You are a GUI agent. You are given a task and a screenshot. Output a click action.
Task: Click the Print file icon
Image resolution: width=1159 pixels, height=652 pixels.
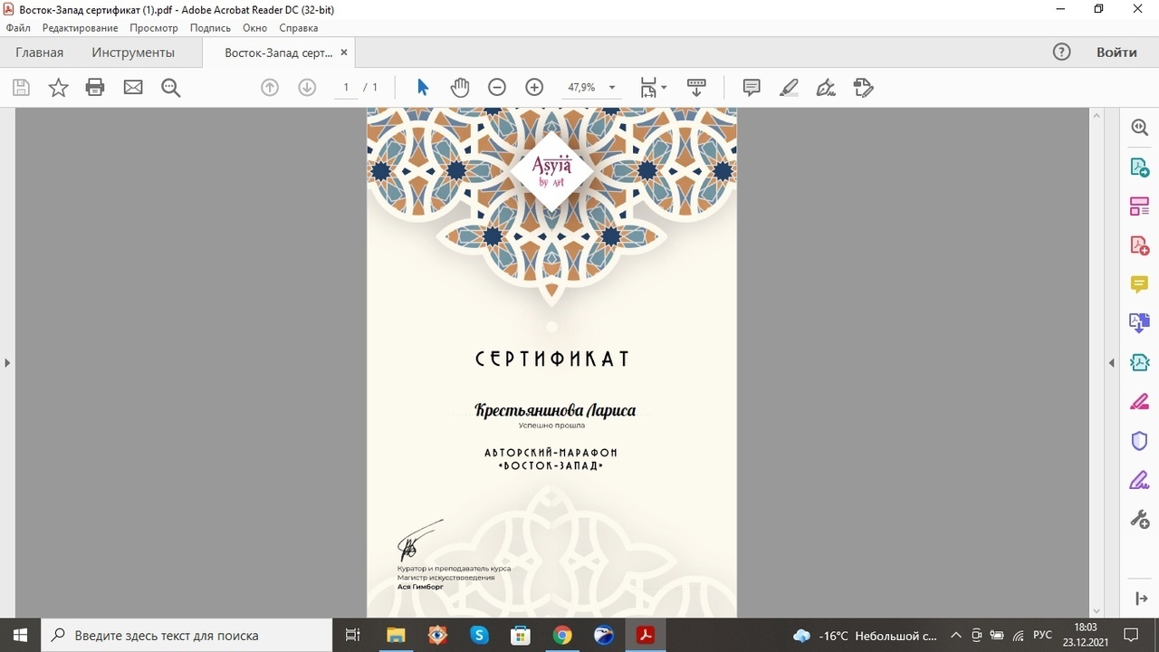(x=95, y=88)
